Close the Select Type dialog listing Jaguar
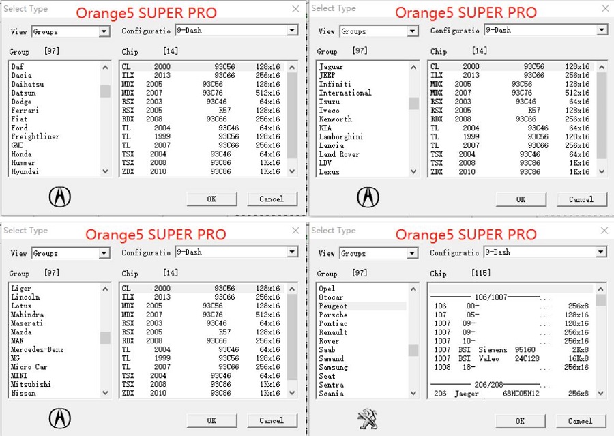Viewport: 614px width, 436px height. point(605,8)
